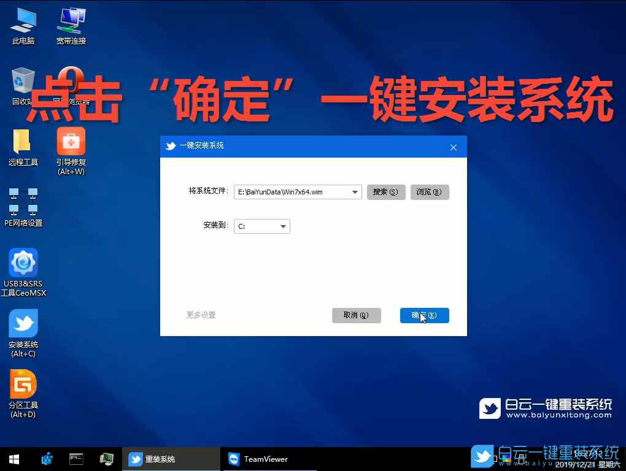Launch the command prompt from the taskbar
This screenshot has height=471, width=626.
coord(76,458)
